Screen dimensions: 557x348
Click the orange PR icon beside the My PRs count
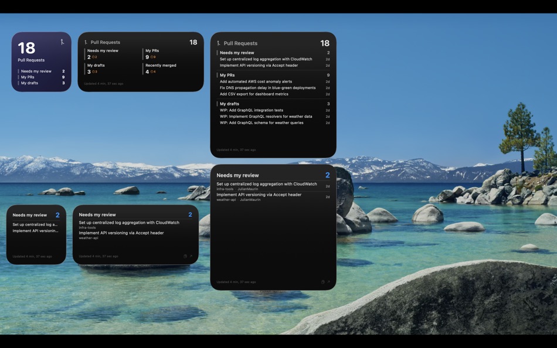[x=151, y=57]
